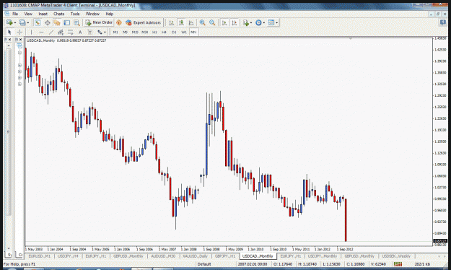Screen dimensions: 451x270
Task: Open a new chart via toolbar icon
Action: [x=9, y=22]
